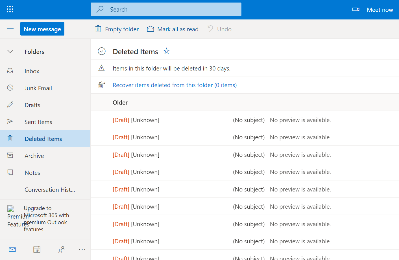The image size is (399, 260).
Task: Open the Inbox folder
Action: [32, 71]
